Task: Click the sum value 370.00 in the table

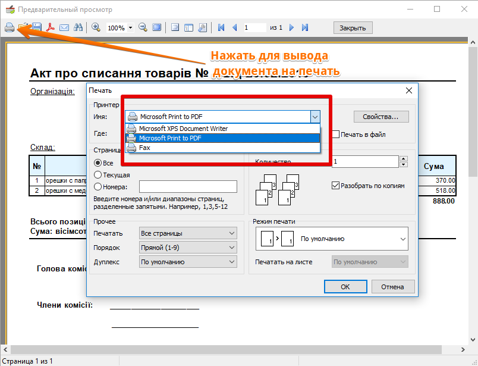Action: tap(445, 180)
